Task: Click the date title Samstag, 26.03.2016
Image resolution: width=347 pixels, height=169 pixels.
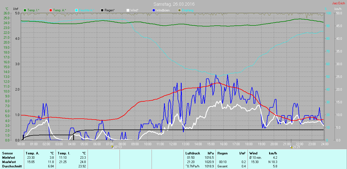Action: click(174, 4)
